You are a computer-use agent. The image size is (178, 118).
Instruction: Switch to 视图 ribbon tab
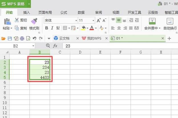(116, 12)
